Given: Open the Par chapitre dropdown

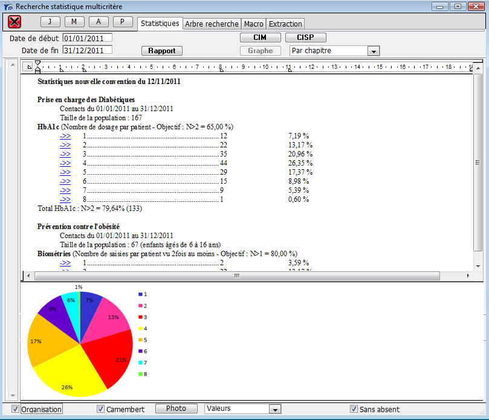Looking at the screenshot, I should tap(374, 51).
